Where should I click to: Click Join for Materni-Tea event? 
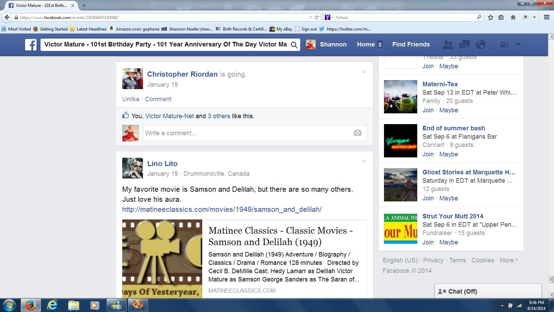click(x=428, y=110)
